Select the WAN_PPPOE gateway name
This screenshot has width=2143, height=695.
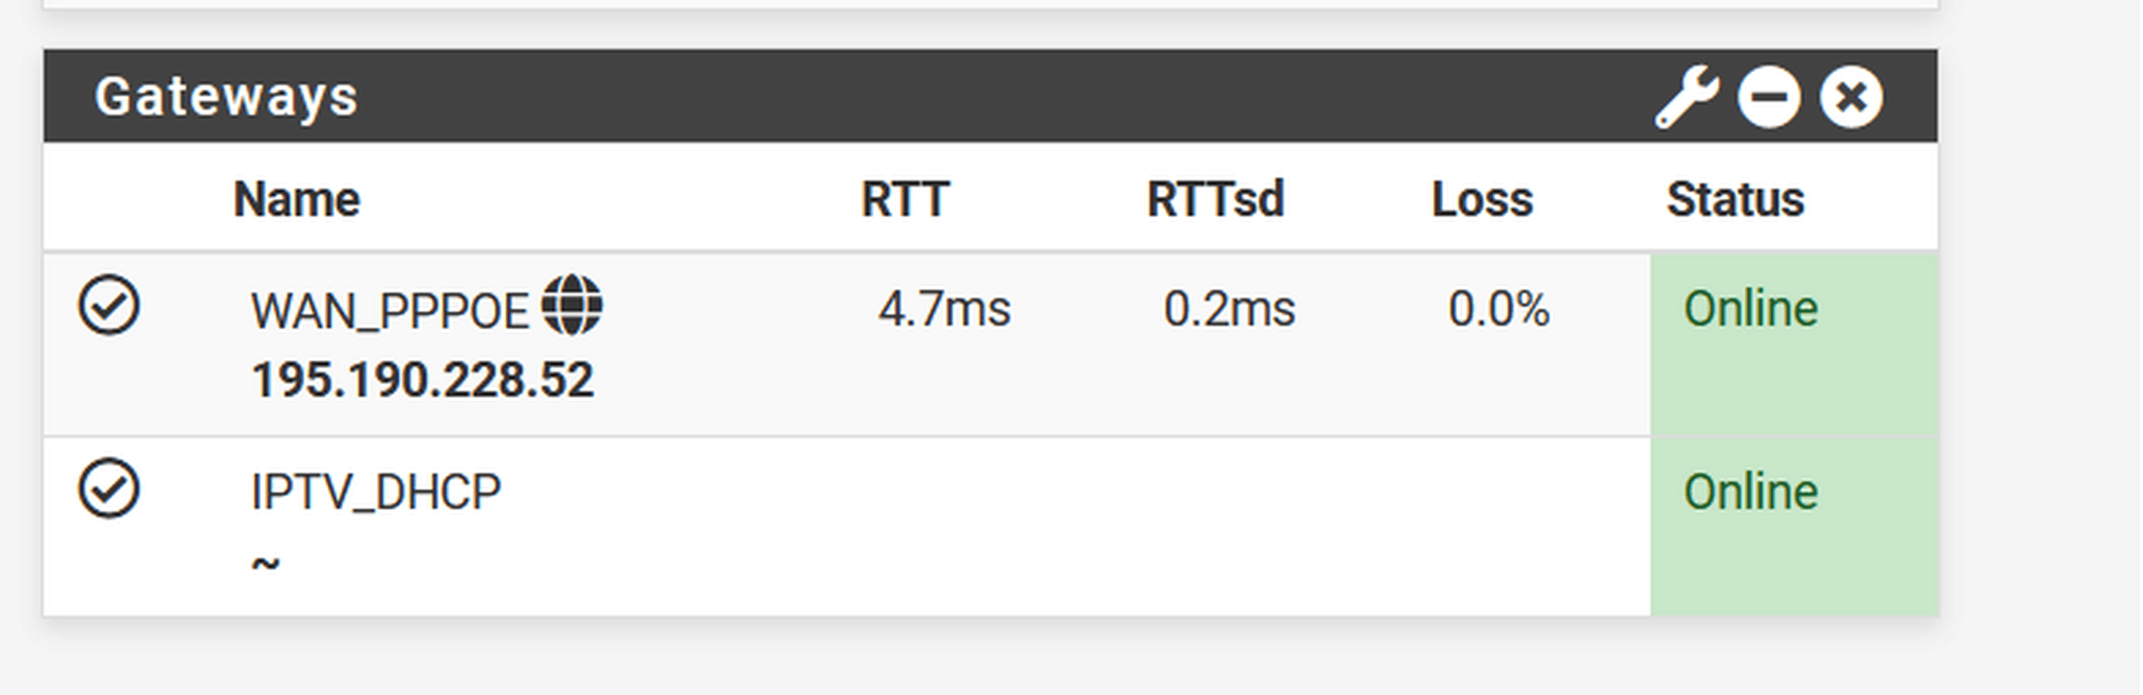point(390,312)
